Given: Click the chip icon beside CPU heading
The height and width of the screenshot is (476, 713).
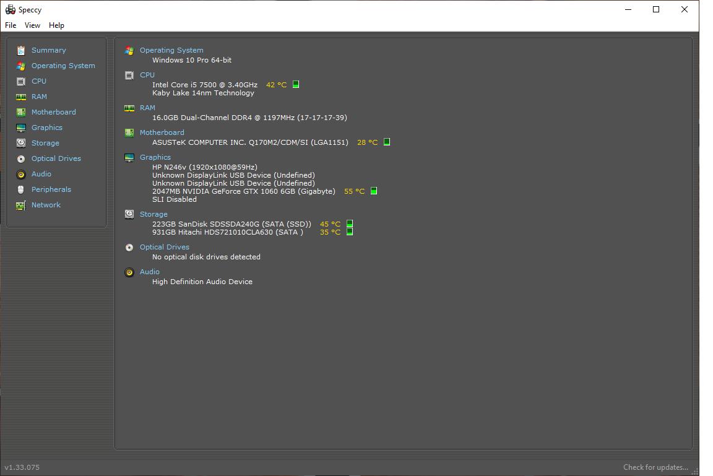Looking at the screenshot, I should 129,76.
